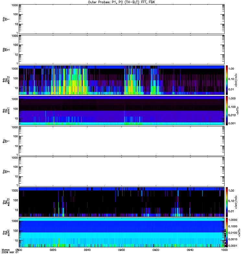Select the thc fbk scm1 spectrogram panel
This screenshot has height=259, width=243.
121,232
